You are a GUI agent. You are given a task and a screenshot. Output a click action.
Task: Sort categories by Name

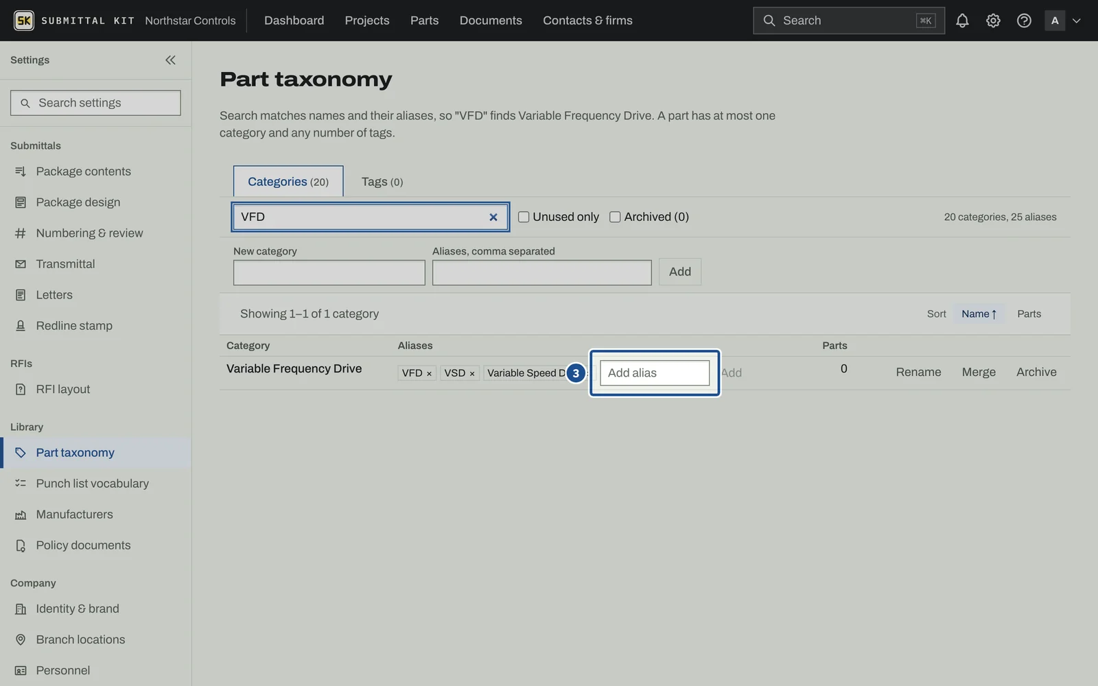[x=979, y=314]
